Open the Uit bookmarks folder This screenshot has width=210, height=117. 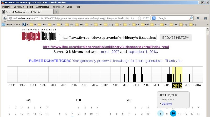coord(127,24)
